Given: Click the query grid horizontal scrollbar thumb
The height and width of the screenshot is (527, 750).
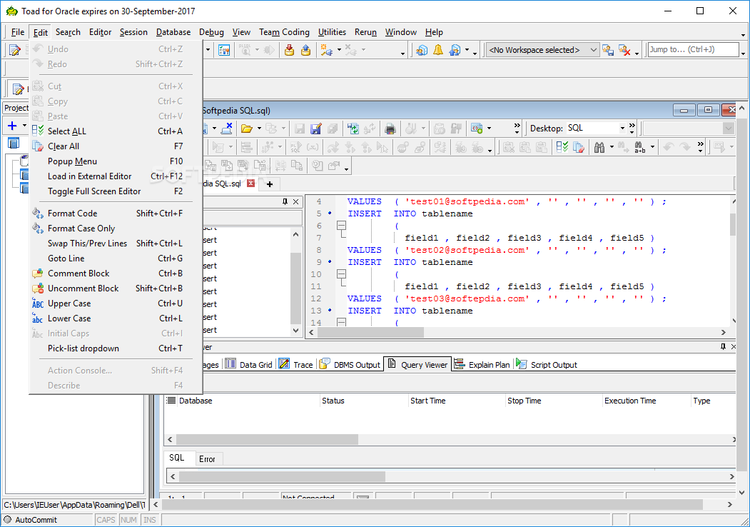Looking at the screenshot, I should (267, 439).
